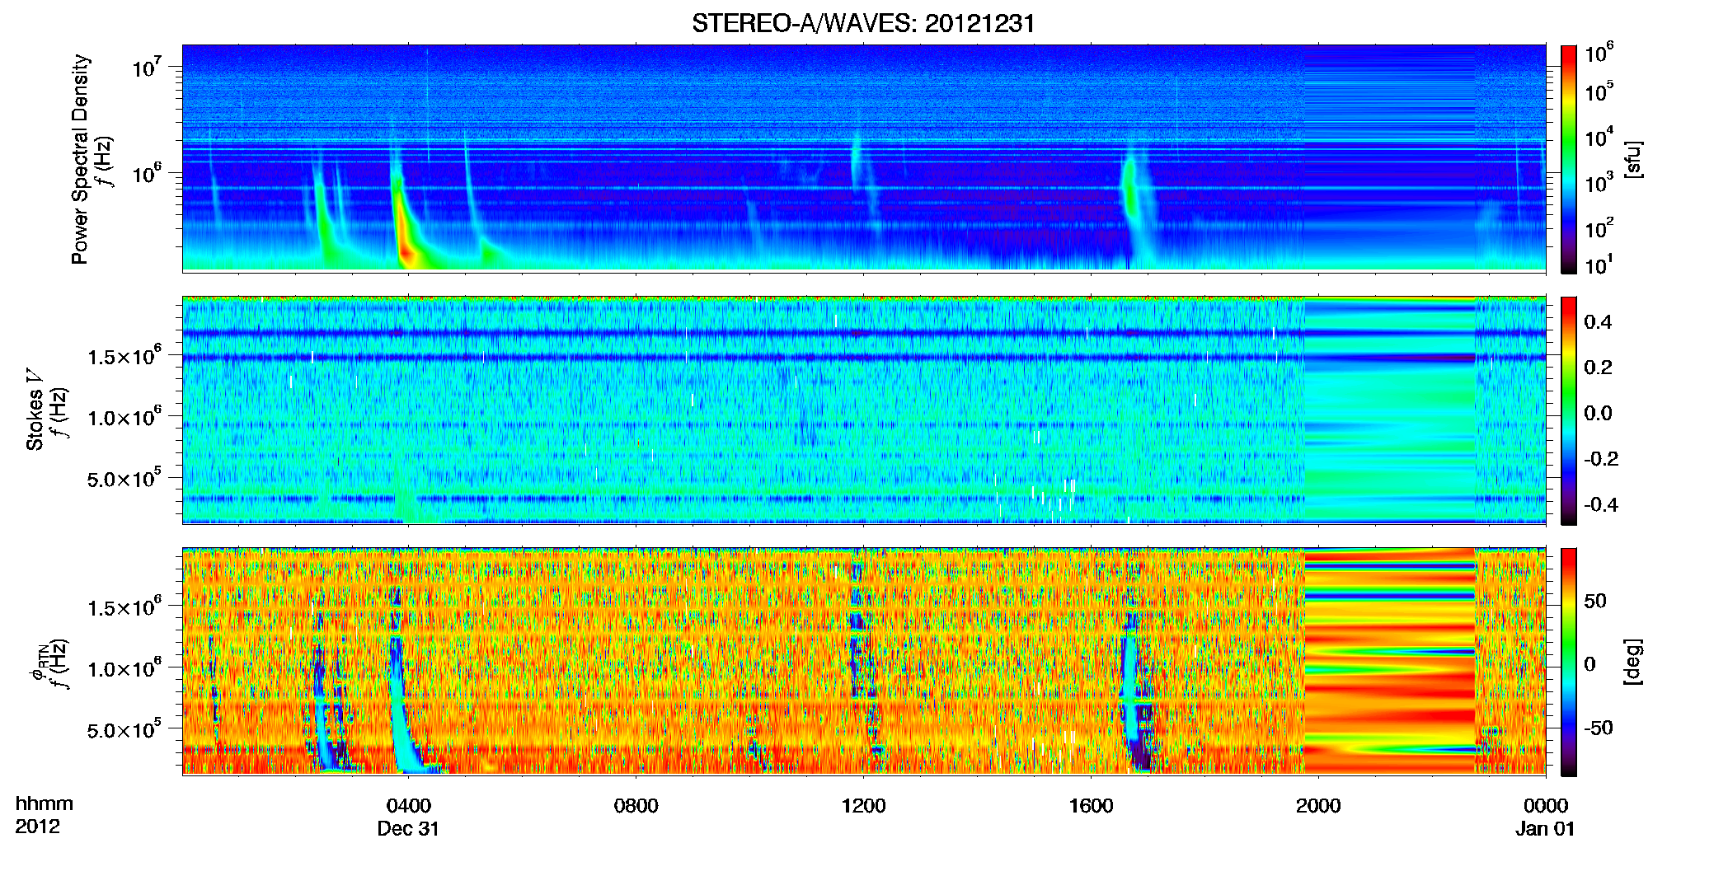Click the 0000 time tick label
The width and height of the screenshot is (1728, 890).
click(x=1546, y=805)
